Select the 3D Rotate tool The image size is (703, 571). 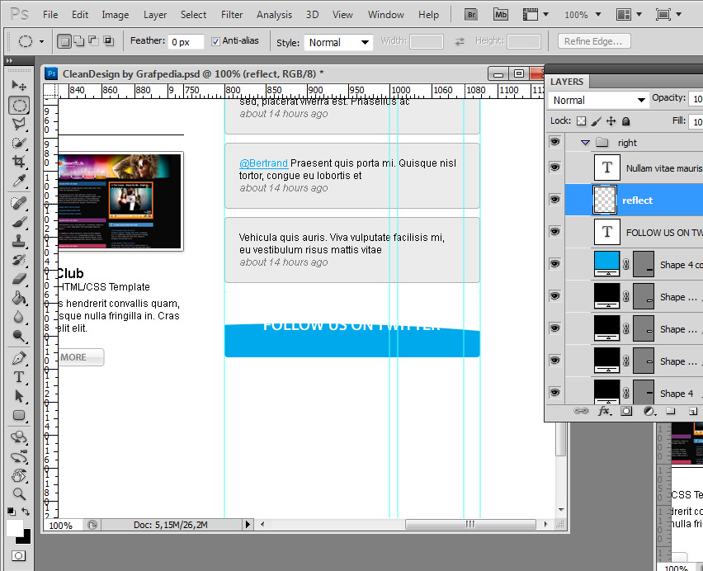coord(19,437)
